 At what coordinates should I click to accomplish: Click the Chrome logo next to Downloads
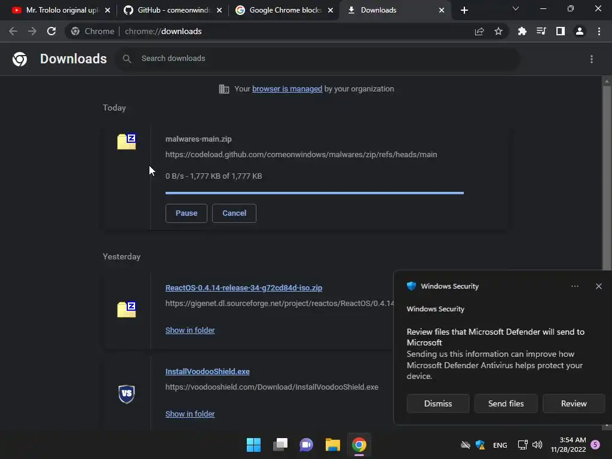20,59
